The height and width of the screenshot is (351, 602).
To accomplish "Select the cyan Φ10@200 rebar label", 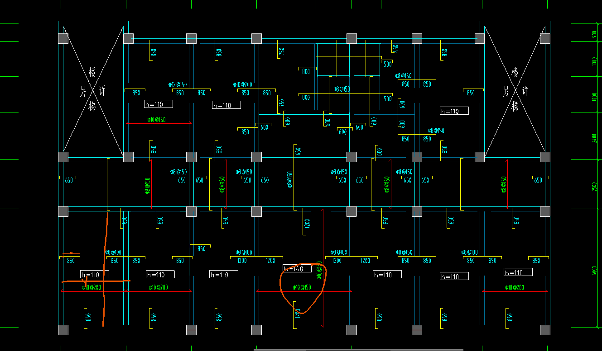I will pyautogui.click(x=243, y=84).
